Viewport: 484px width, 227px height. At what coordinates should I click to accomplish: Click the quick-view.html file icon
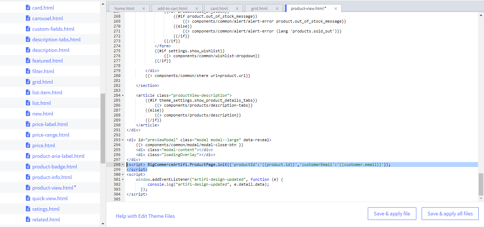tap(28, 198)
